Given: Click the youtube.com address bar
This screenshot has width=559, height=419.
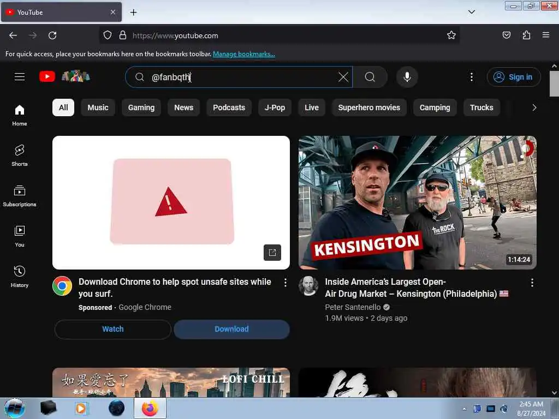Looking at the screenshot, I should click(279, 35).
